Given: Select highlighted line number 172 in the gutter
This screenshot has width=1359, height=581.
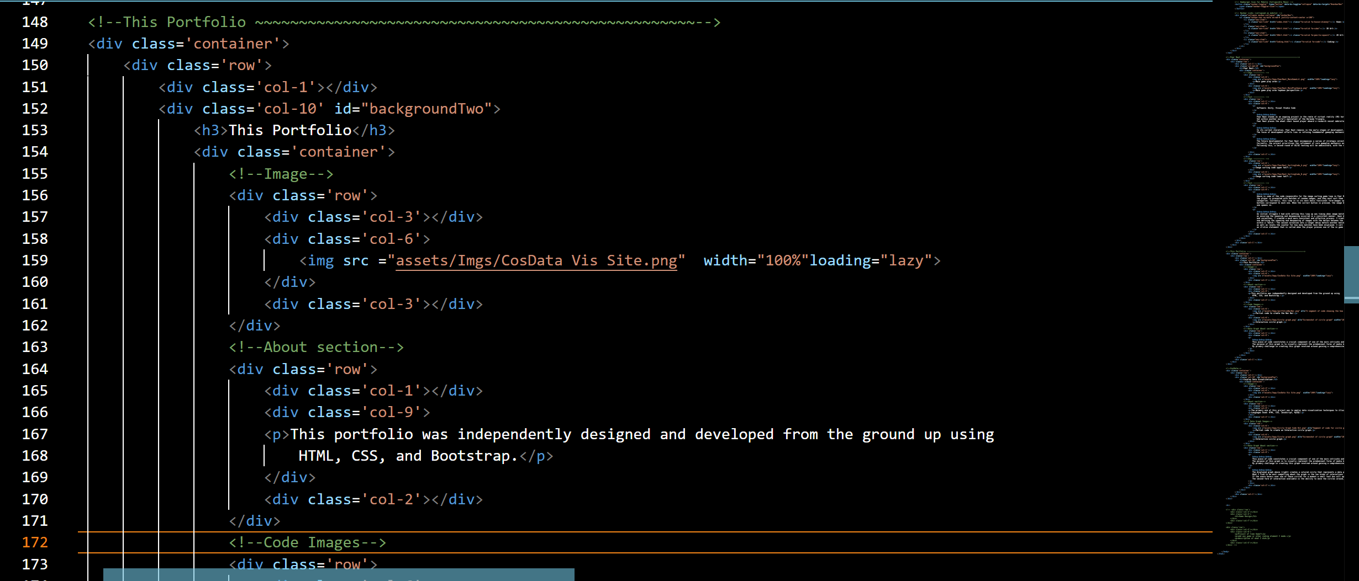Looking at the screenshot, I should [35, 542].
